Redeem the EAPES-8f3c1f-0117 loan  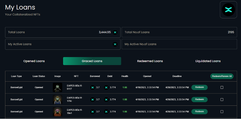pos(199,87)
